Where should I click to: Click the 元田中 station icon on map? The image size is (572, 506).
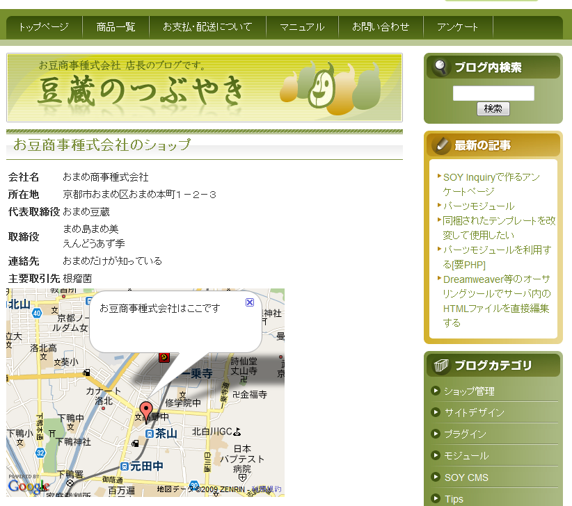point(125,466)
